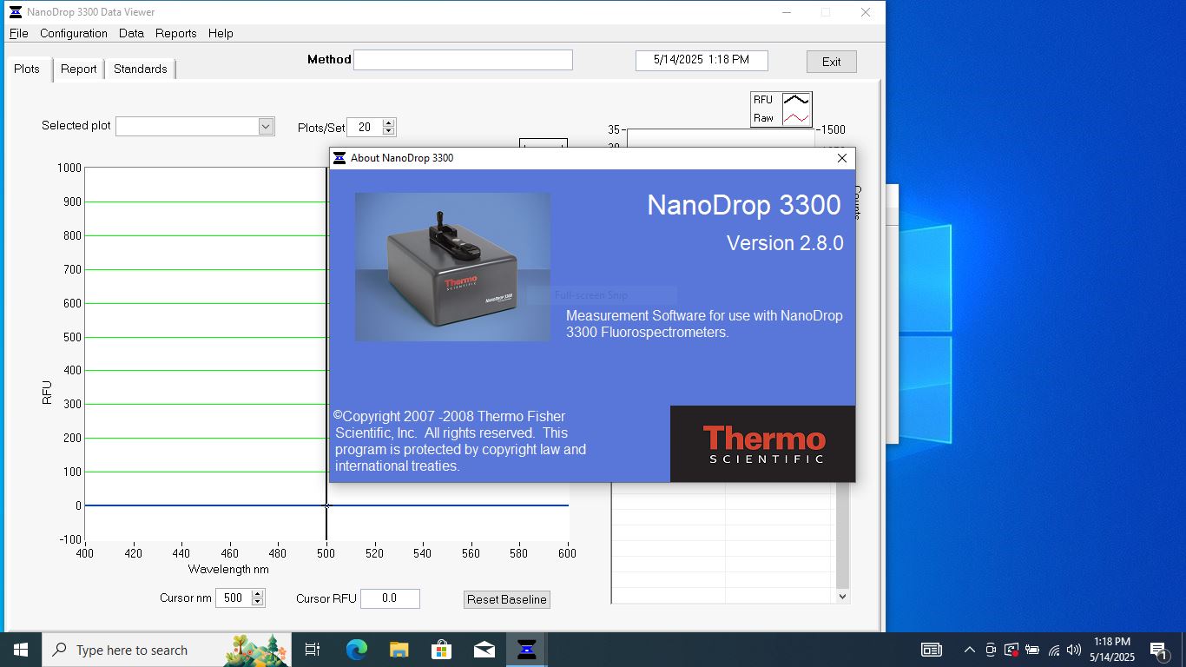Open the Selected plot dropdown
Viewport: 1186px width, 667px height.
(x=266, y=126)
